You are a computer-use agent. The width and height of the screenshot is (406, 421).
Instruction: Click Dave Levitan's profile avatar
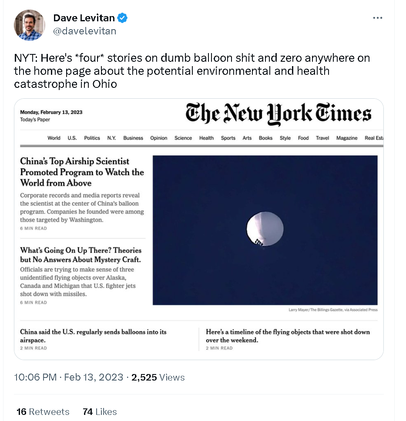coord(30,25)
